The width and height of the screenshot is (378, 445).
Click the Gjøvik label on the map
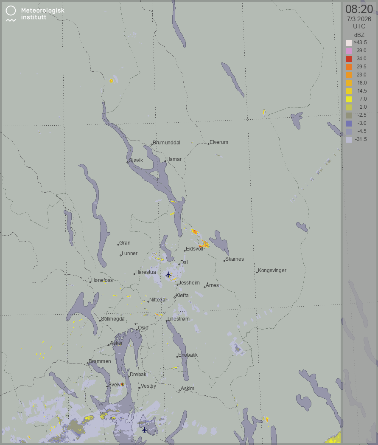click(x=136, y=161)
